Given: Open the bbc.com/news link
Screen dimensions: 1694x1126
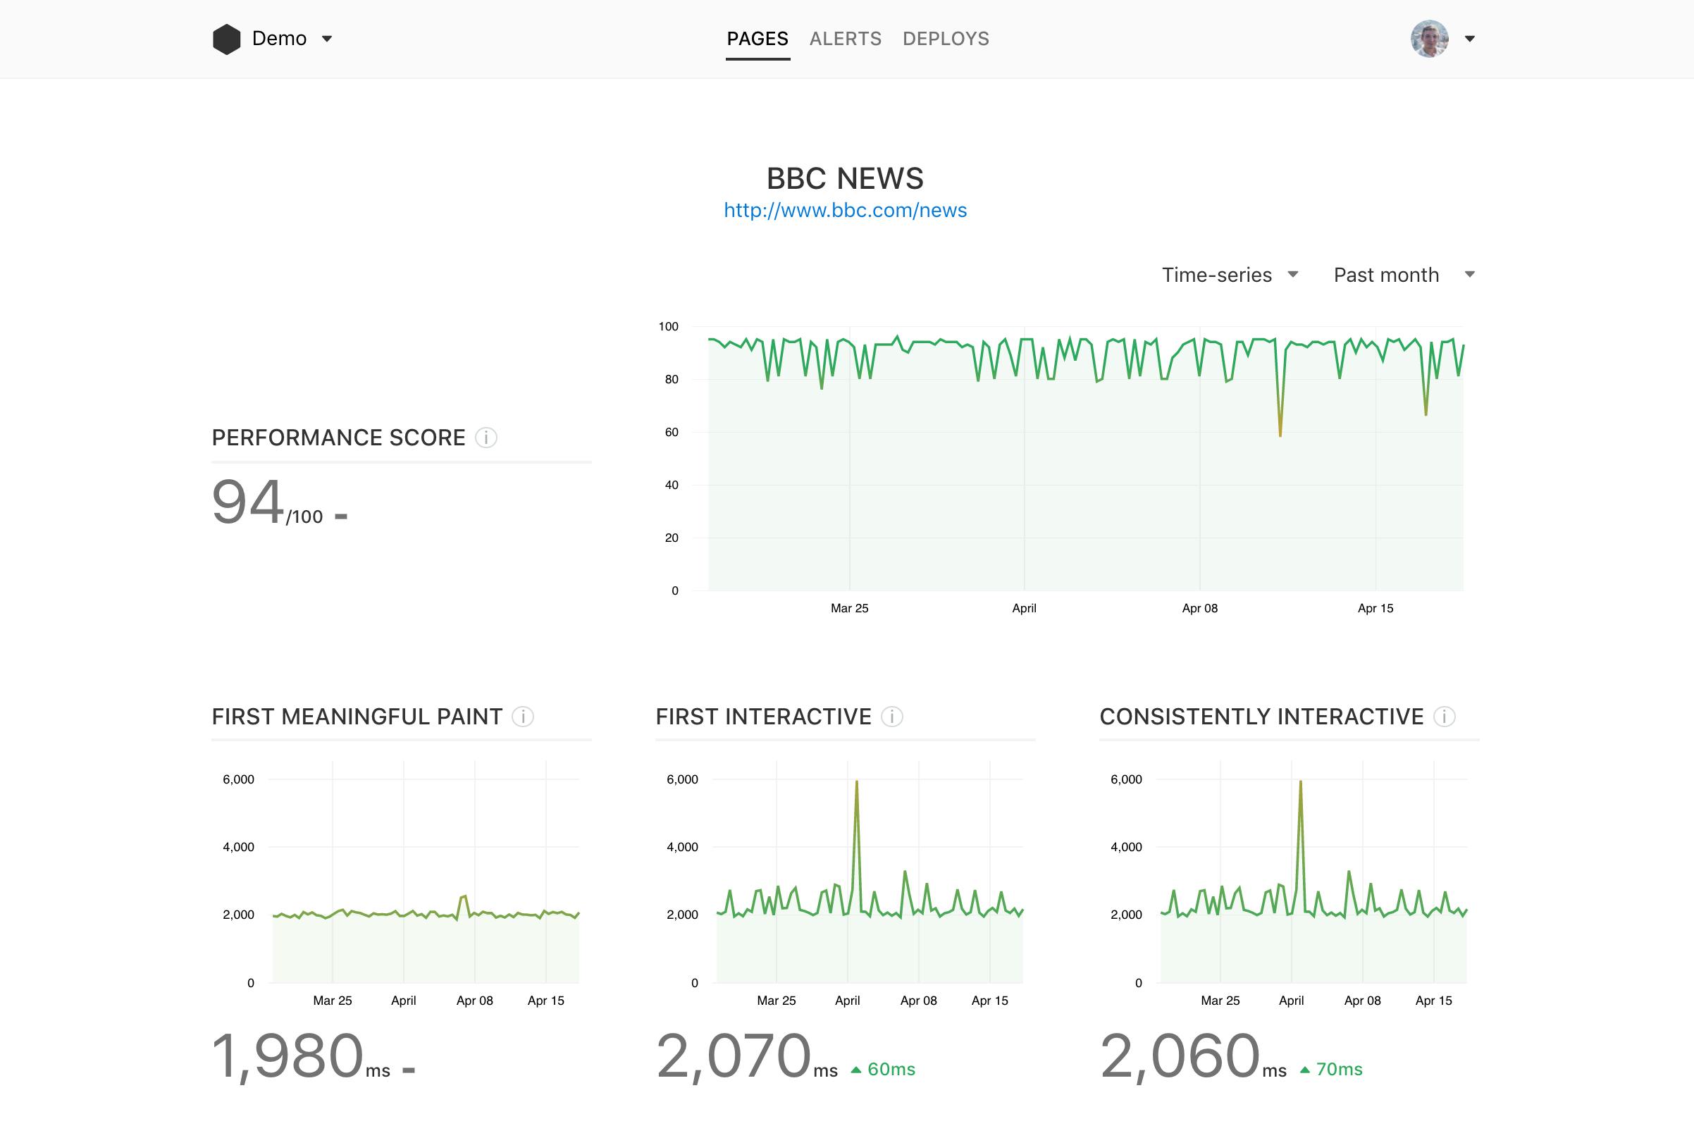Looking at the screenshot, I should tap(845, 210).
